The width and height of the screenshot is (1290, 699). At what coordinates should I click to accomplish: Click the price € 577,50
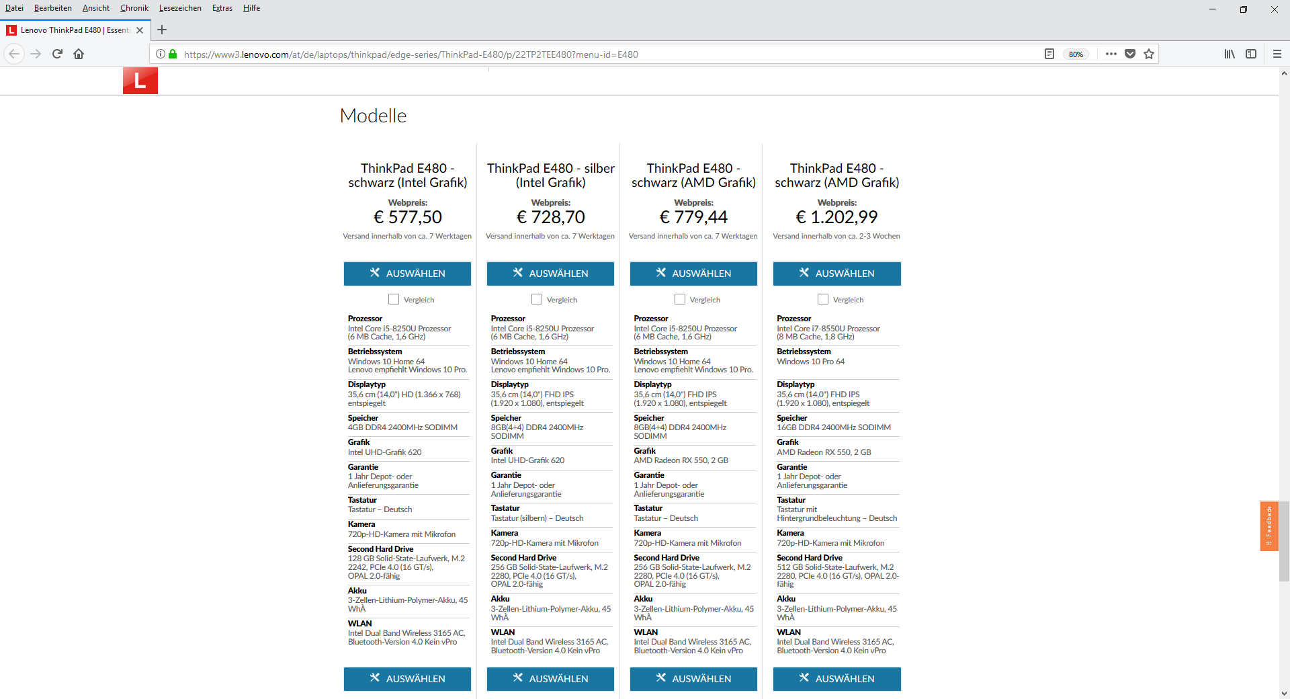408,217
